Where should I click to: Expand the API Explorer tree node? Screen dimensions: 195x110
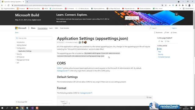point(16,57)
